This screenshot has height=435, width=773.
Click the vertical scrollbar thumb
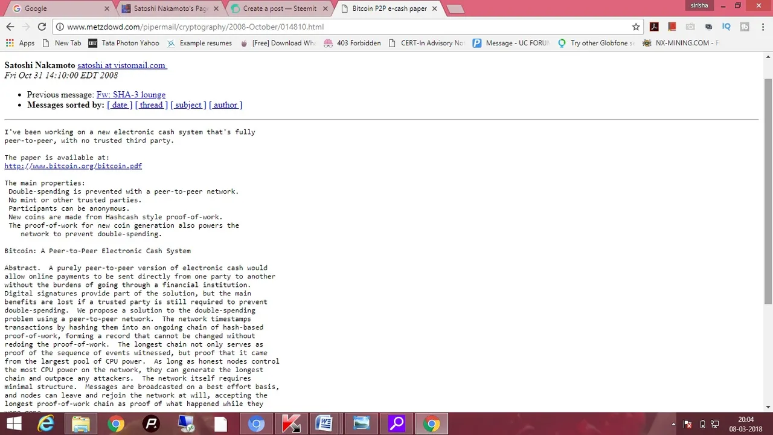(x=768, y=190)
